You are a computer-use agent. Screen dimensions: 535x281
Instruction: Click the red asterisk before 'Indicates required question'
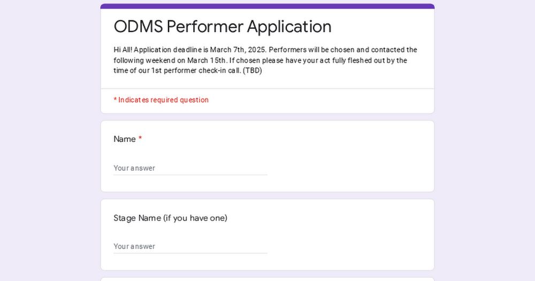(x=116, y=100)
